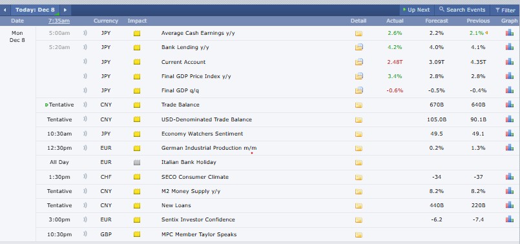520x244 pixels.
Task: Toggle alert for MPC Member Taylor Speaks
Action: (85, 234)
